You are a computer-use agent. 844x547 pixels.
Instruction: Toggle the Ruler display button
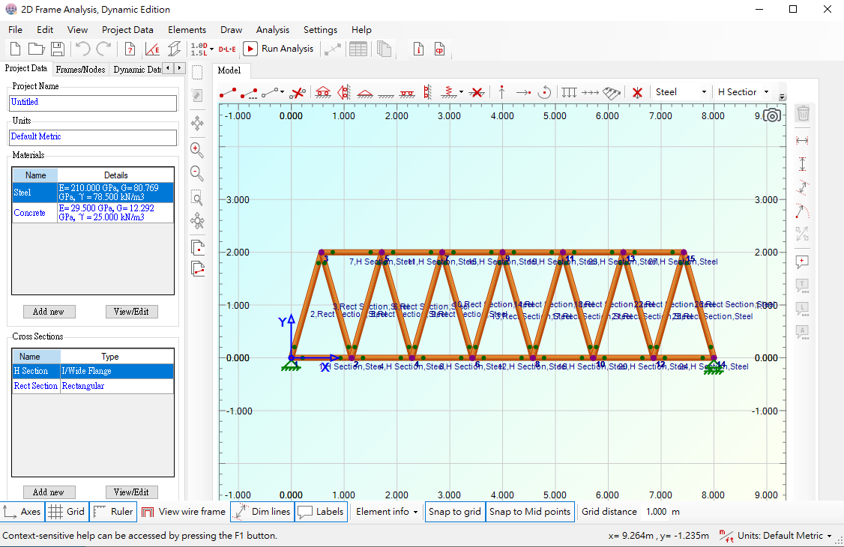pyautogui.click(x=113, y=512)
